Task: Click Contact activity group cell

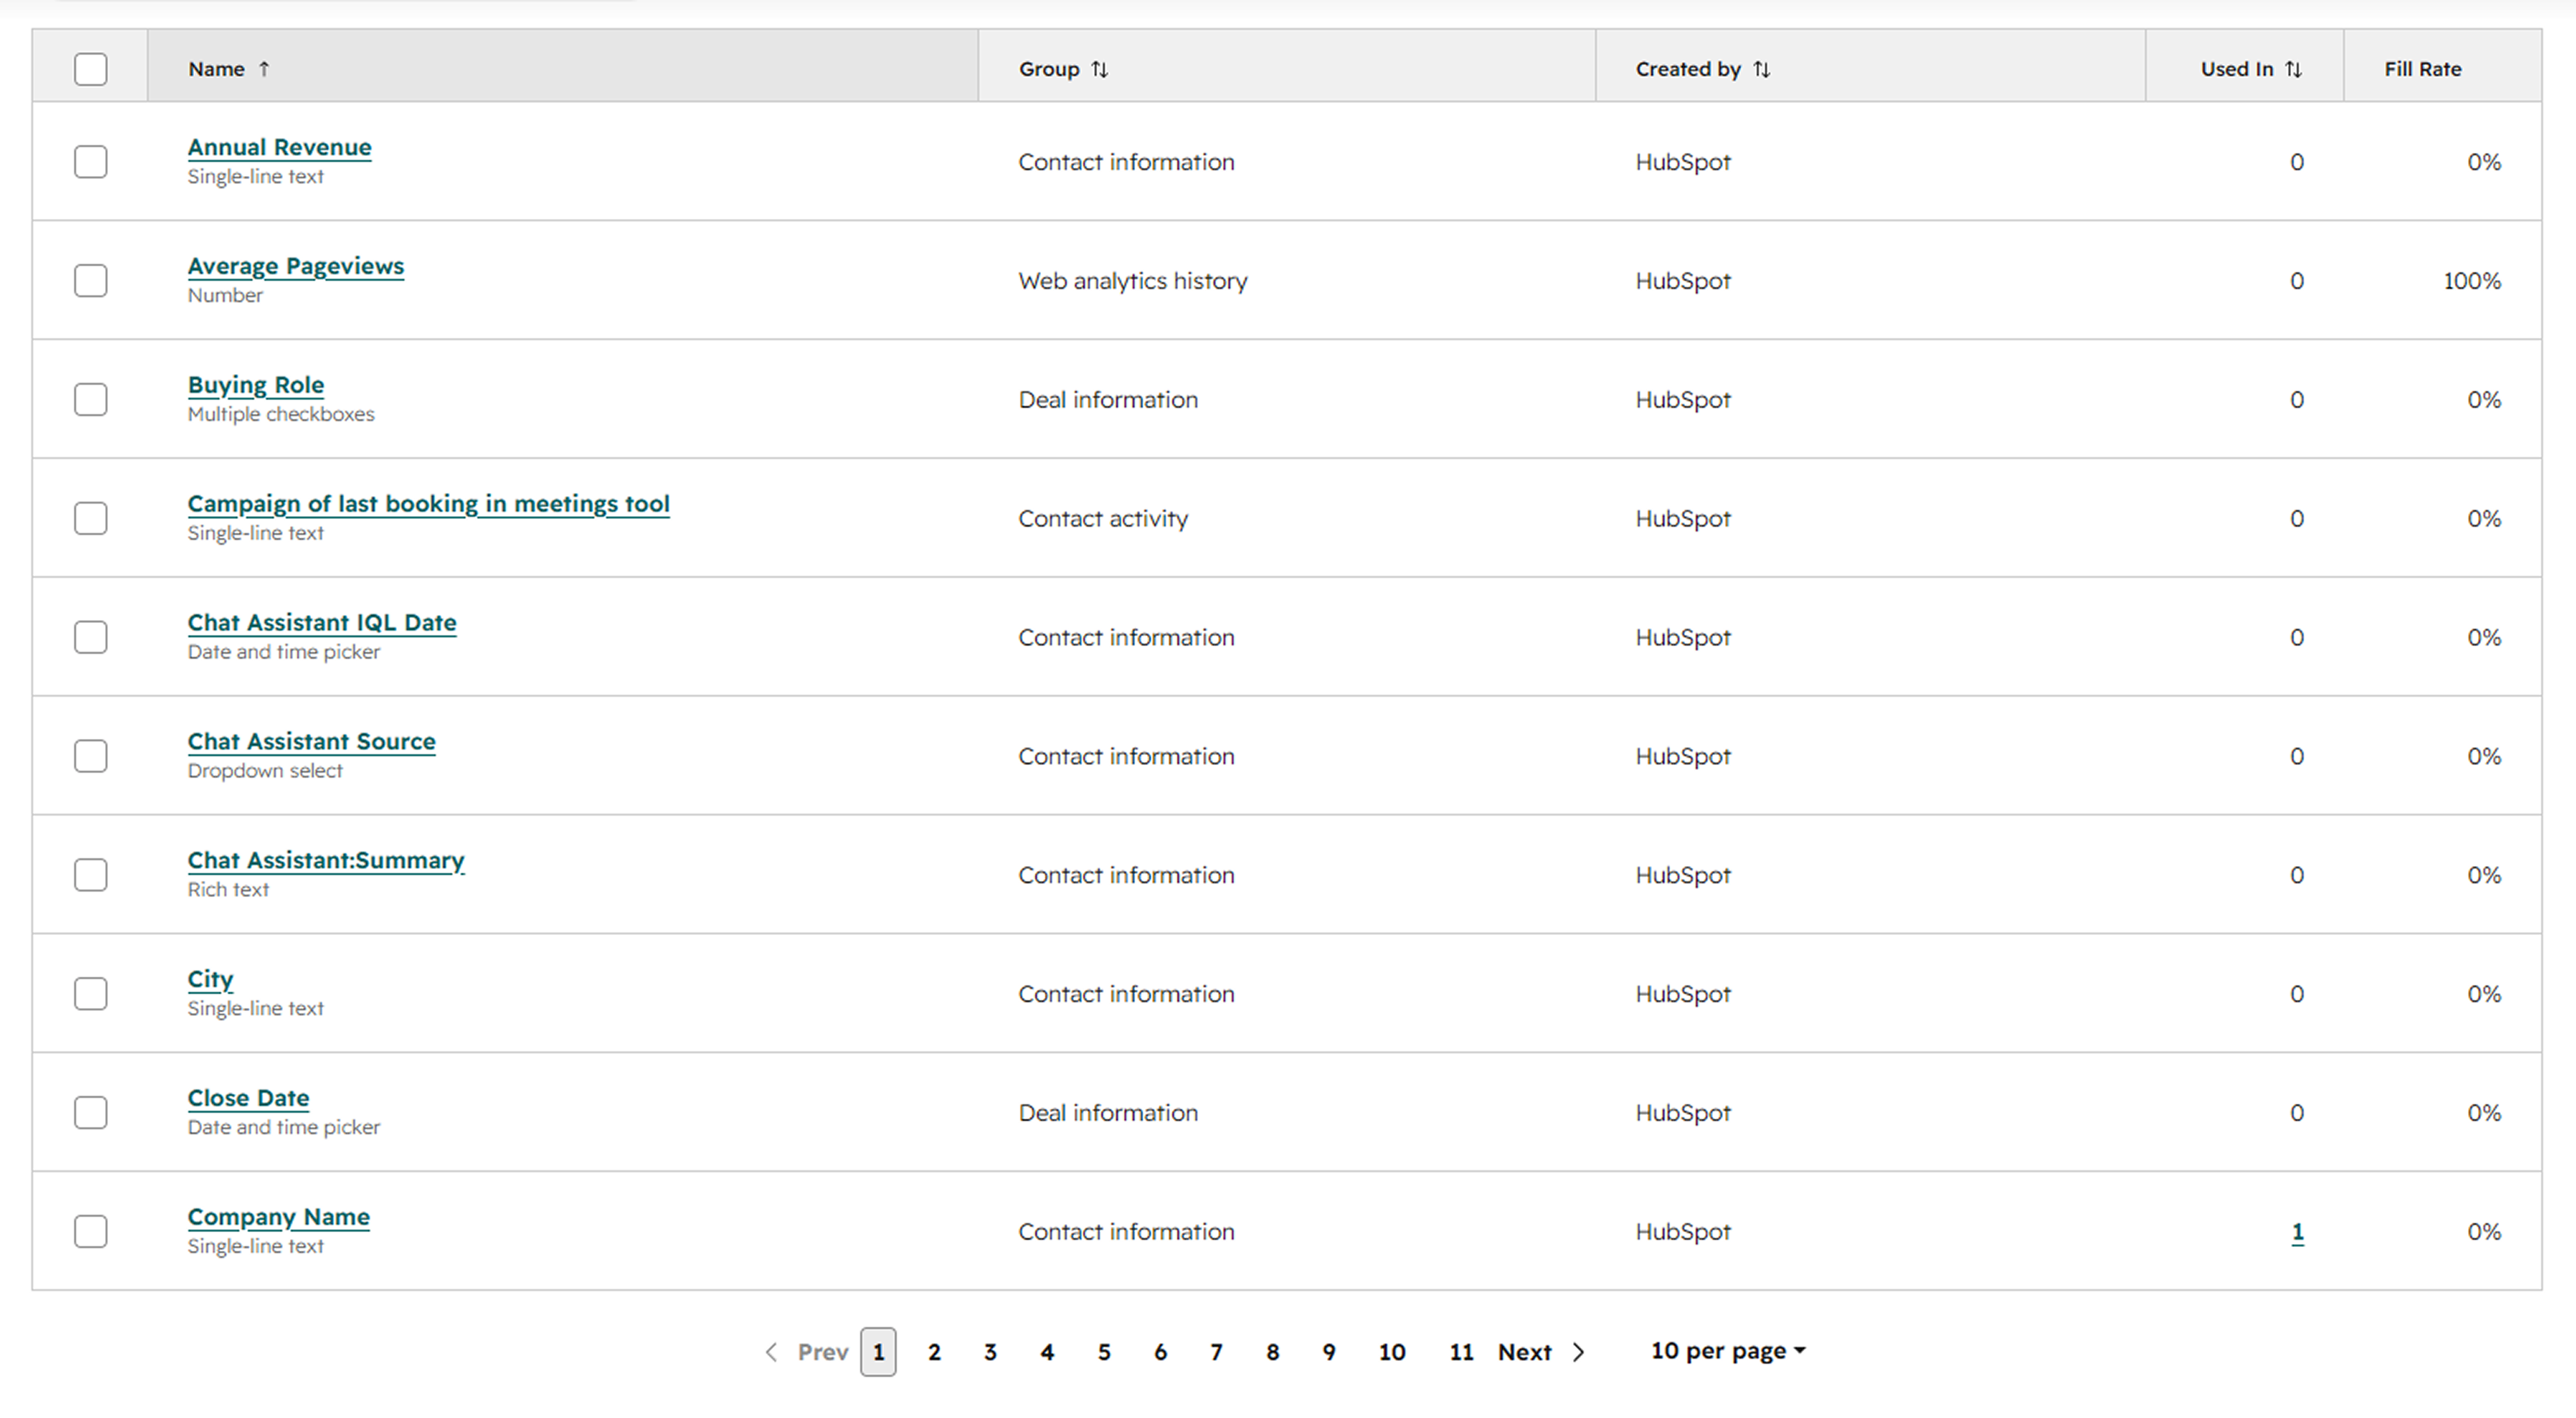Action: pos(1103,519)
